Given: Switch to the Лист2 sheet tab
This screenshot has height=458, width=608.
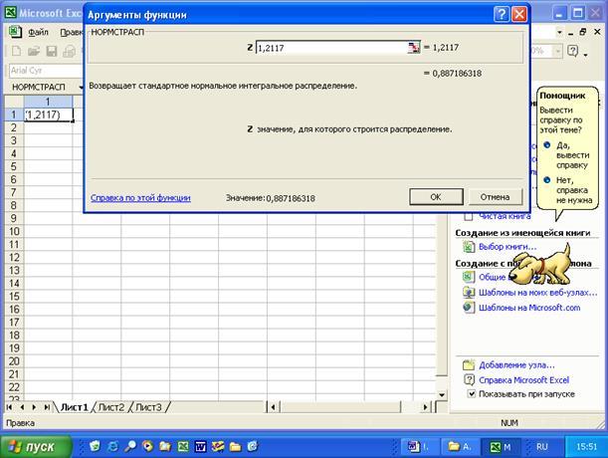Looking at the screenshot, I should (x=111, y=407).
